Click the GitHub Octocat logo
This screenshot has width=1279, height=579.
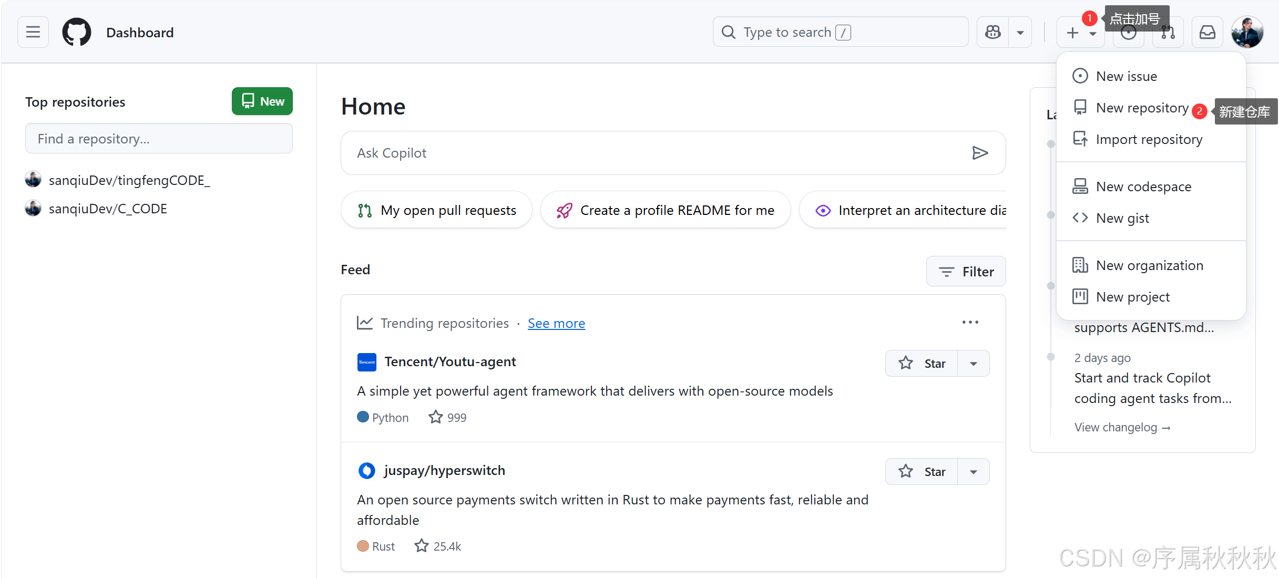(77, 32)
